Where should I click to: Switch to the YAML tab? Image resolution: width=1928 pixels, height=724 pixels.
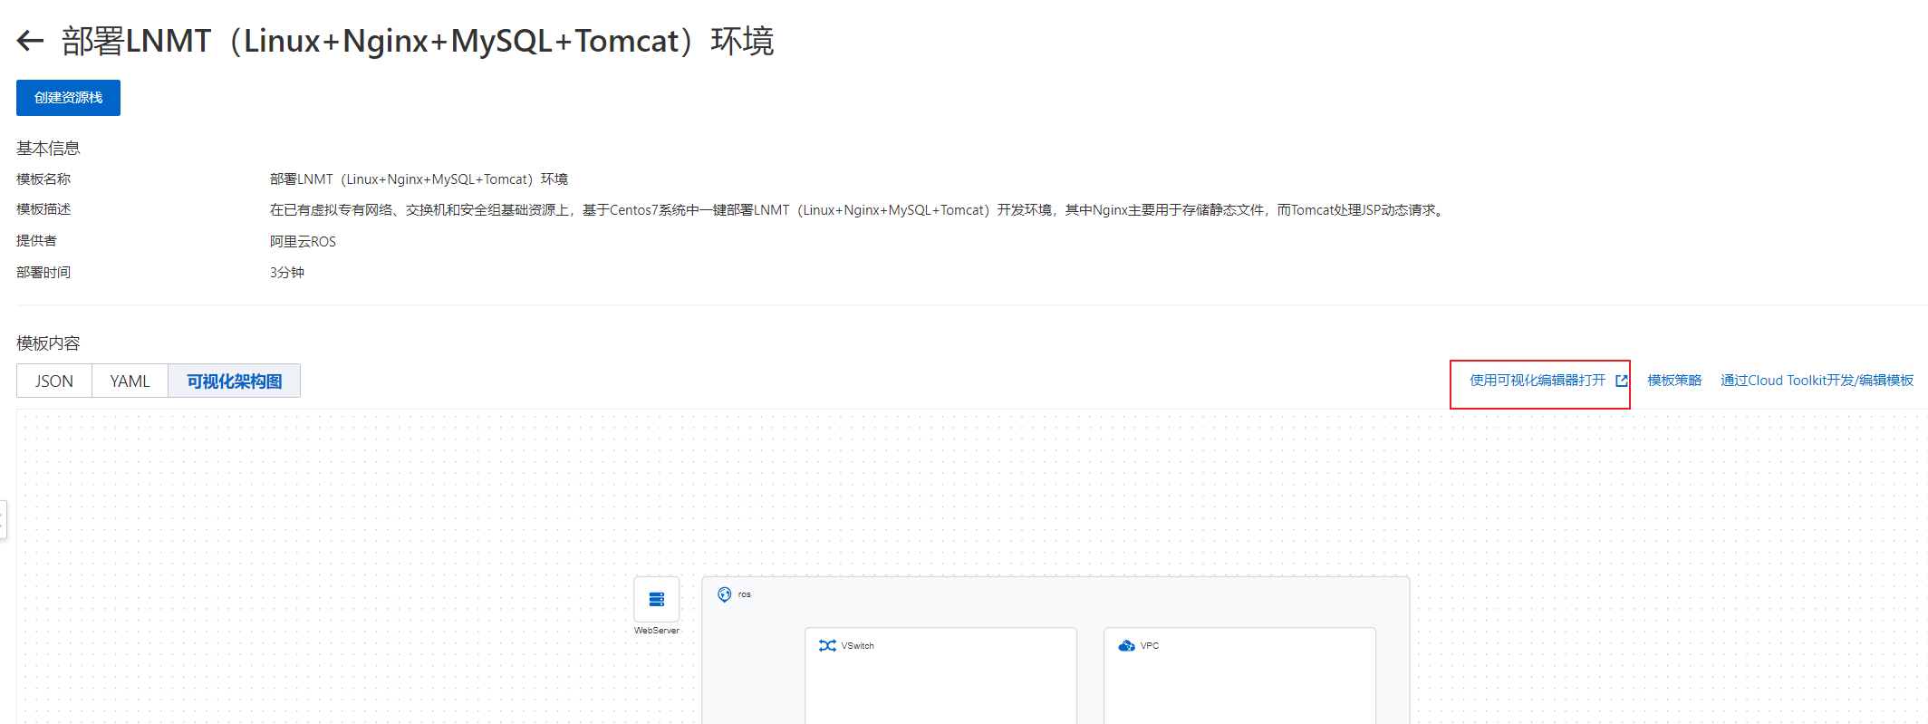130,381
